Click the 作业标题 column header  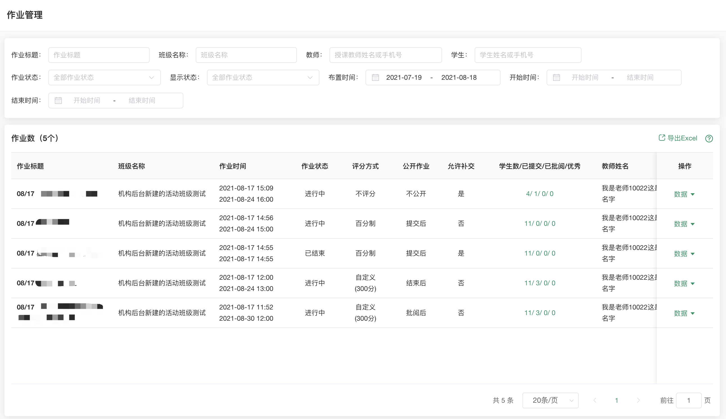click(30, 166)
